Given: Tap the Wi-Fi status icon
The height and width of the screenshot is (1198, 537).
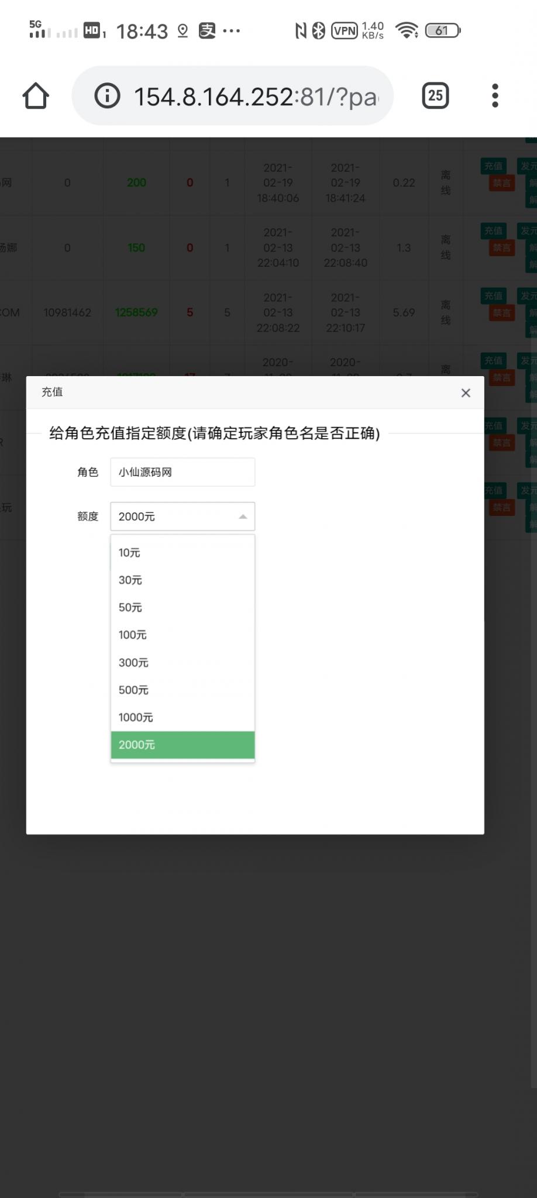Looking at the screenshot, I should [407, 30].
